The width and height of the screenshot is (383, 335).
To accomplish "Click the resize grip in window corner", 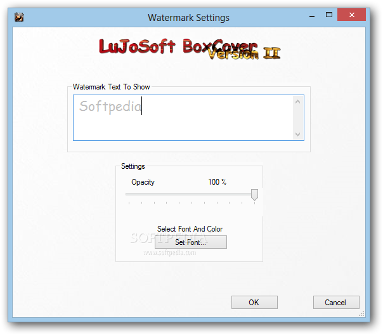I will coord(361,313).
